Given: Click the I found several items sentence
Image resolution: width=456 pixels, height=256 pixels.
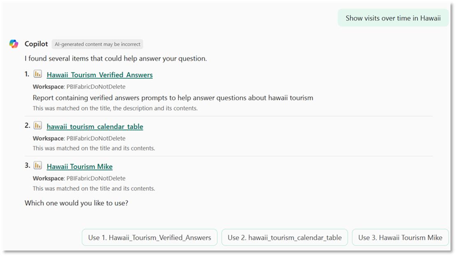Looking at the screenshot, I should click(x=116, y=58).
